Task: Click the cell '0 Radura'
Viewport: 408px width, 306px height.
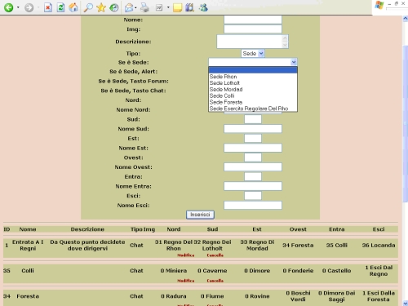Action: [174, 296]
